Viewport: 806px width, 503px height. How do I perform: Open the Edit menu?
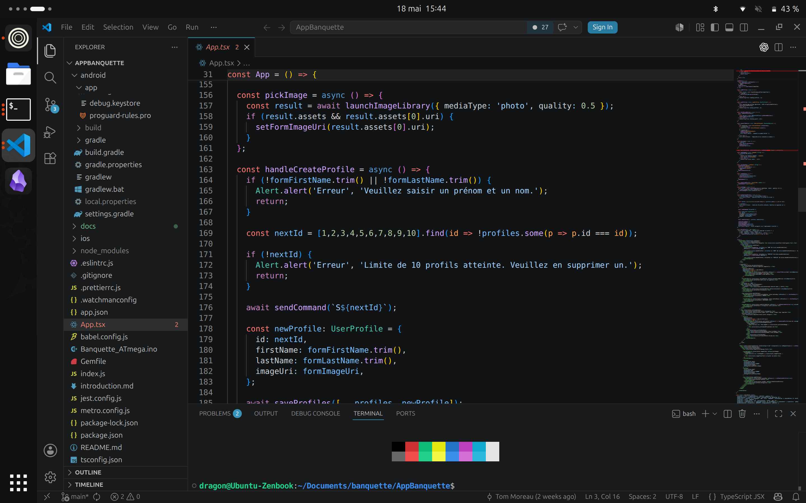[x=88, y=27]
